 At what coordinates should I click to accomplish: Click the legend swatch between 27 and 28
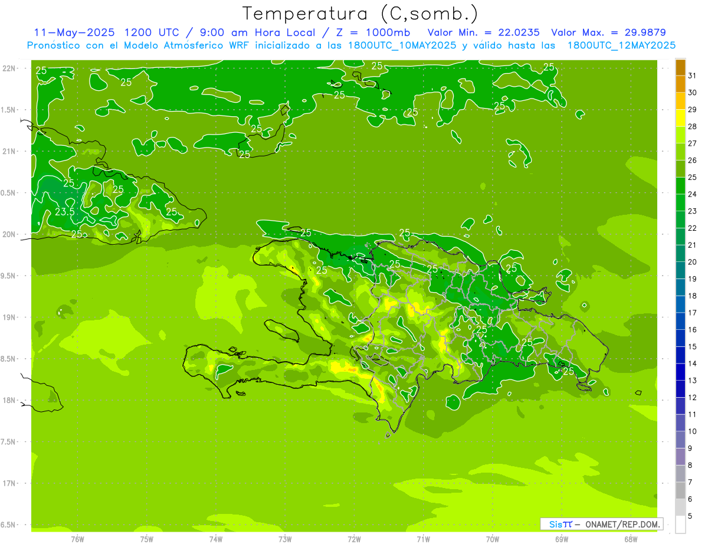pyautogui.click(x=680, y=135)
